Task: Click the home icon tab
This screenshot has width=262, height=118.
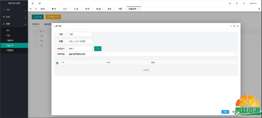Action: tap(36, 9)
